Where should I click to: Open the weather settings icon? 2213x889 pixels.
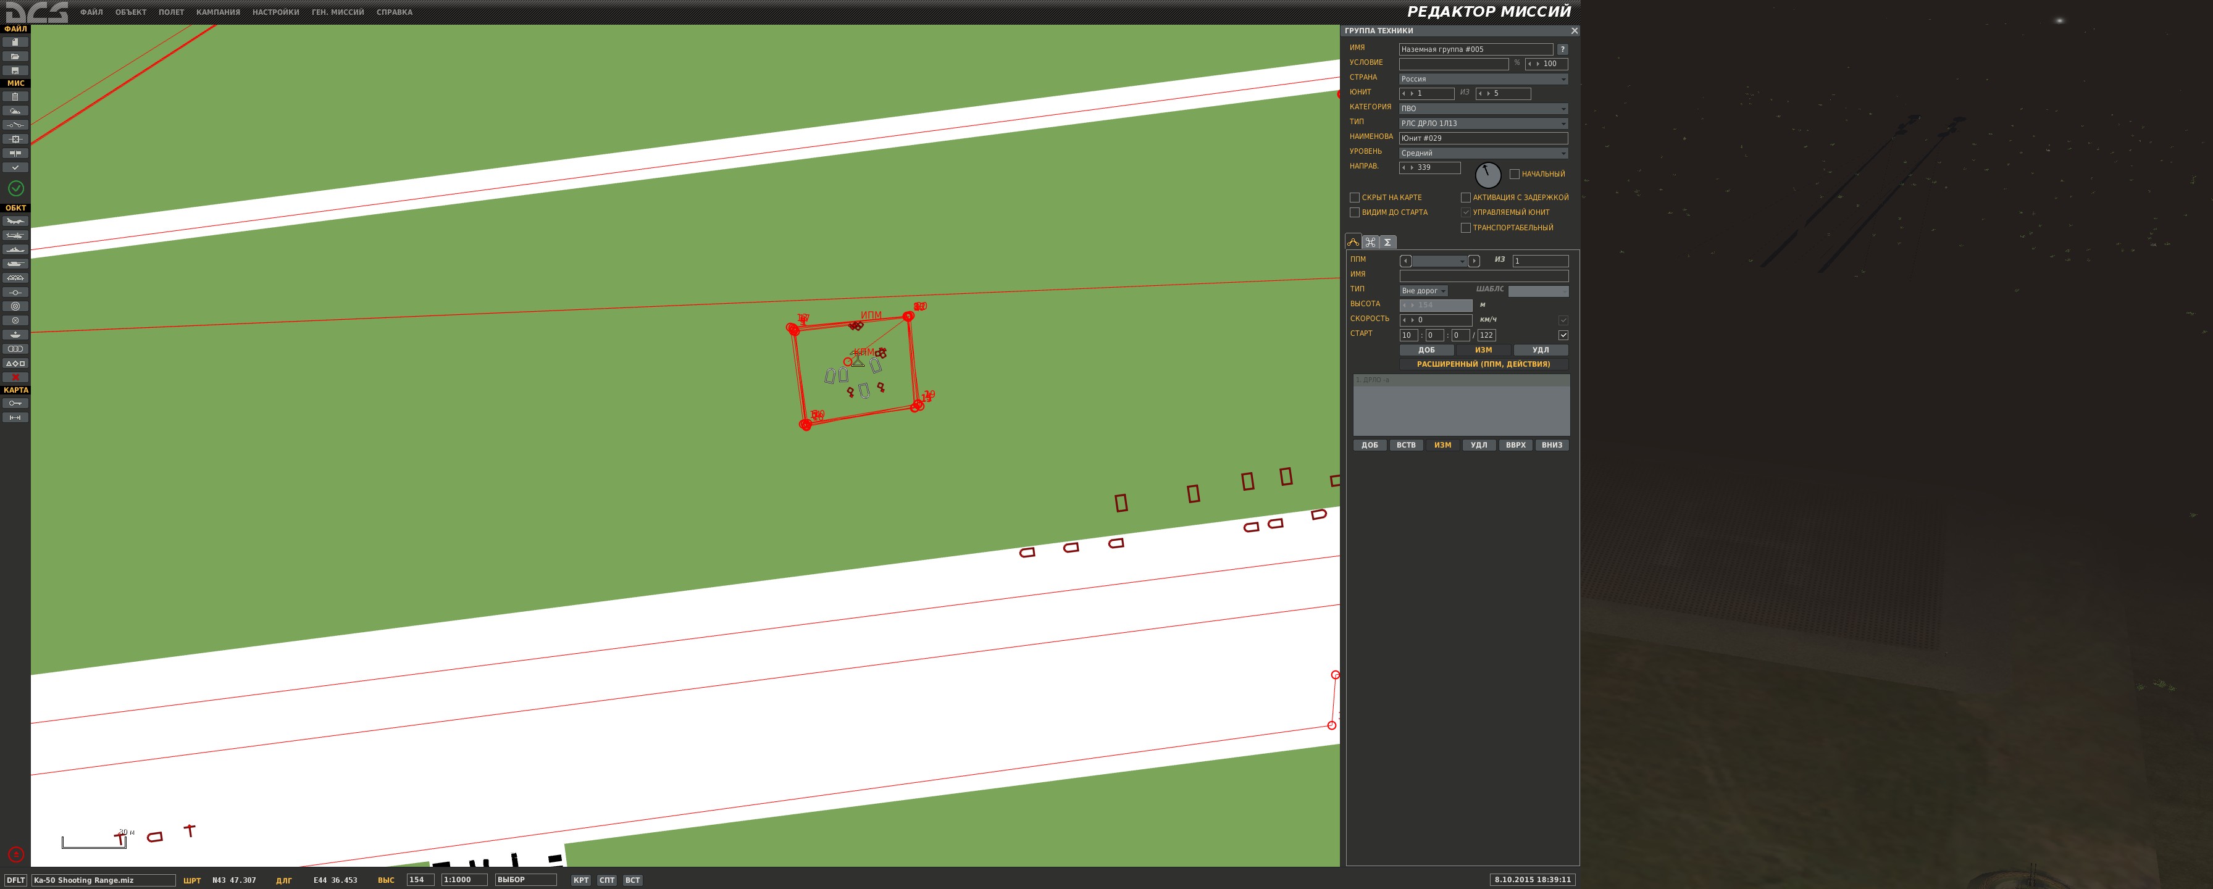pyautogui.click(x=15, y=111)
